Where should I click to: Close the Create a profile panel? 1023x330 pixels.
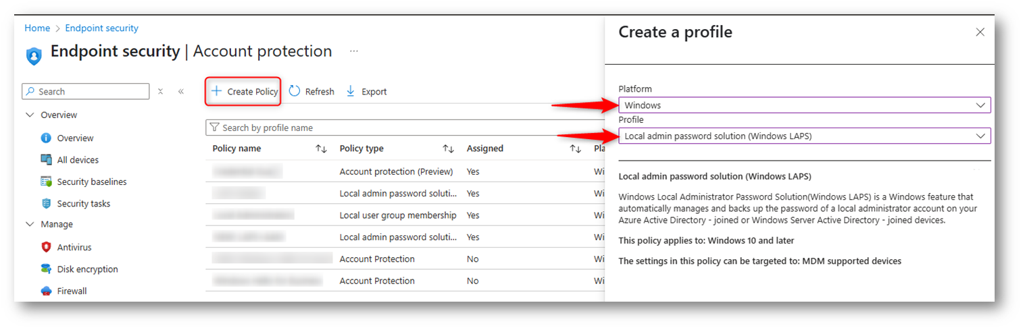[x=980, y=32]
